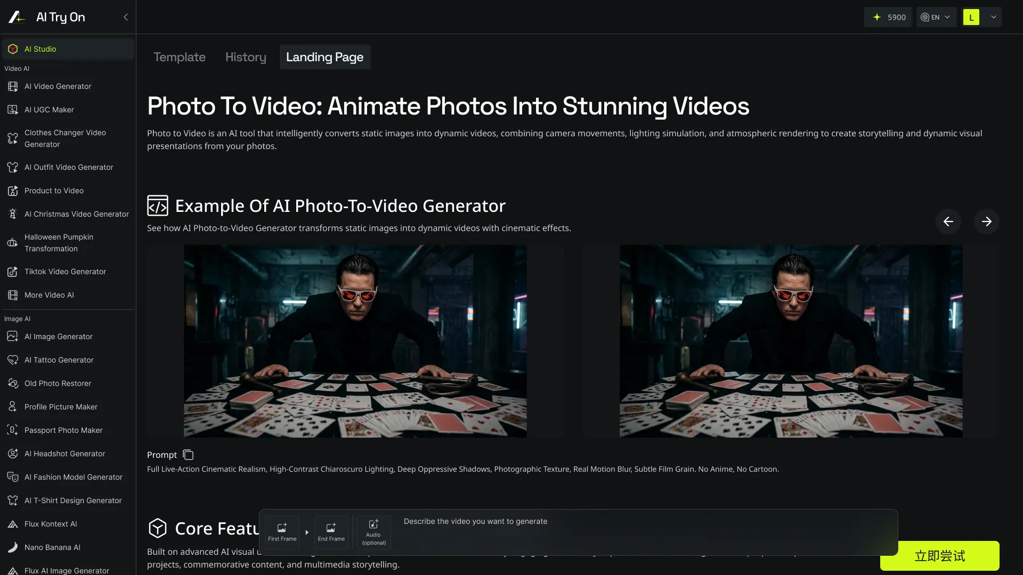Viewport: 1023px width, 575px height.
Task: Click the Flux Kontext AI icon
Action: tap(13, 524)
